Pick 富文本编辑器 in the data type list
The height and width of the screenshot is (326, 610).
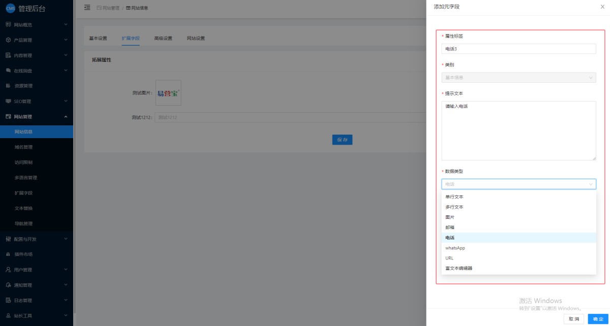(x=459, y=268)
